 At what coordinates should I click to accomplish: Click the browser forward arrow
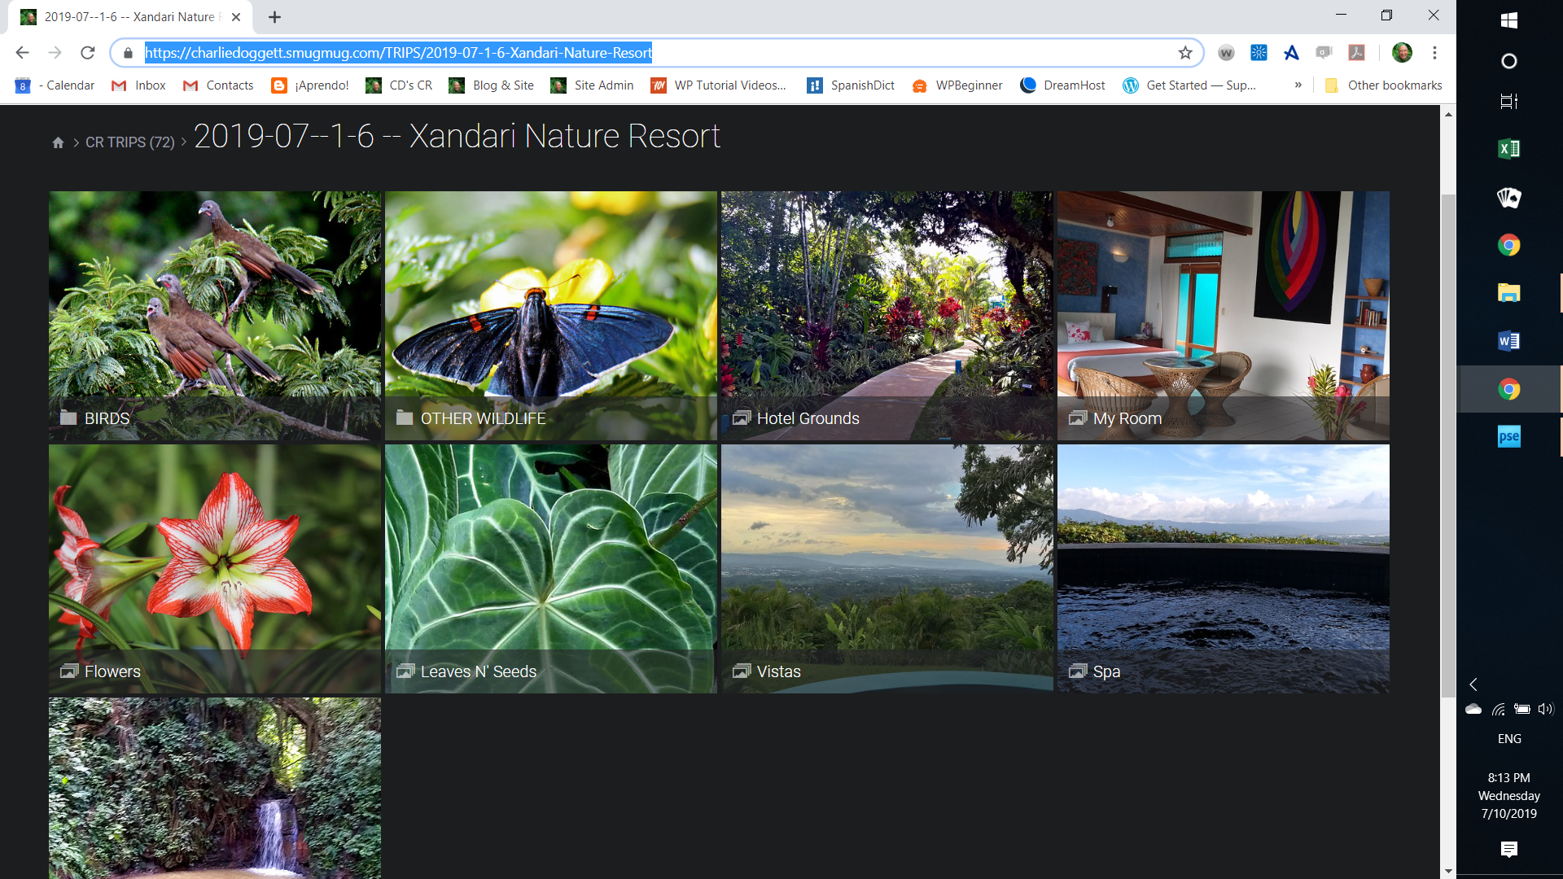[55, 53]
